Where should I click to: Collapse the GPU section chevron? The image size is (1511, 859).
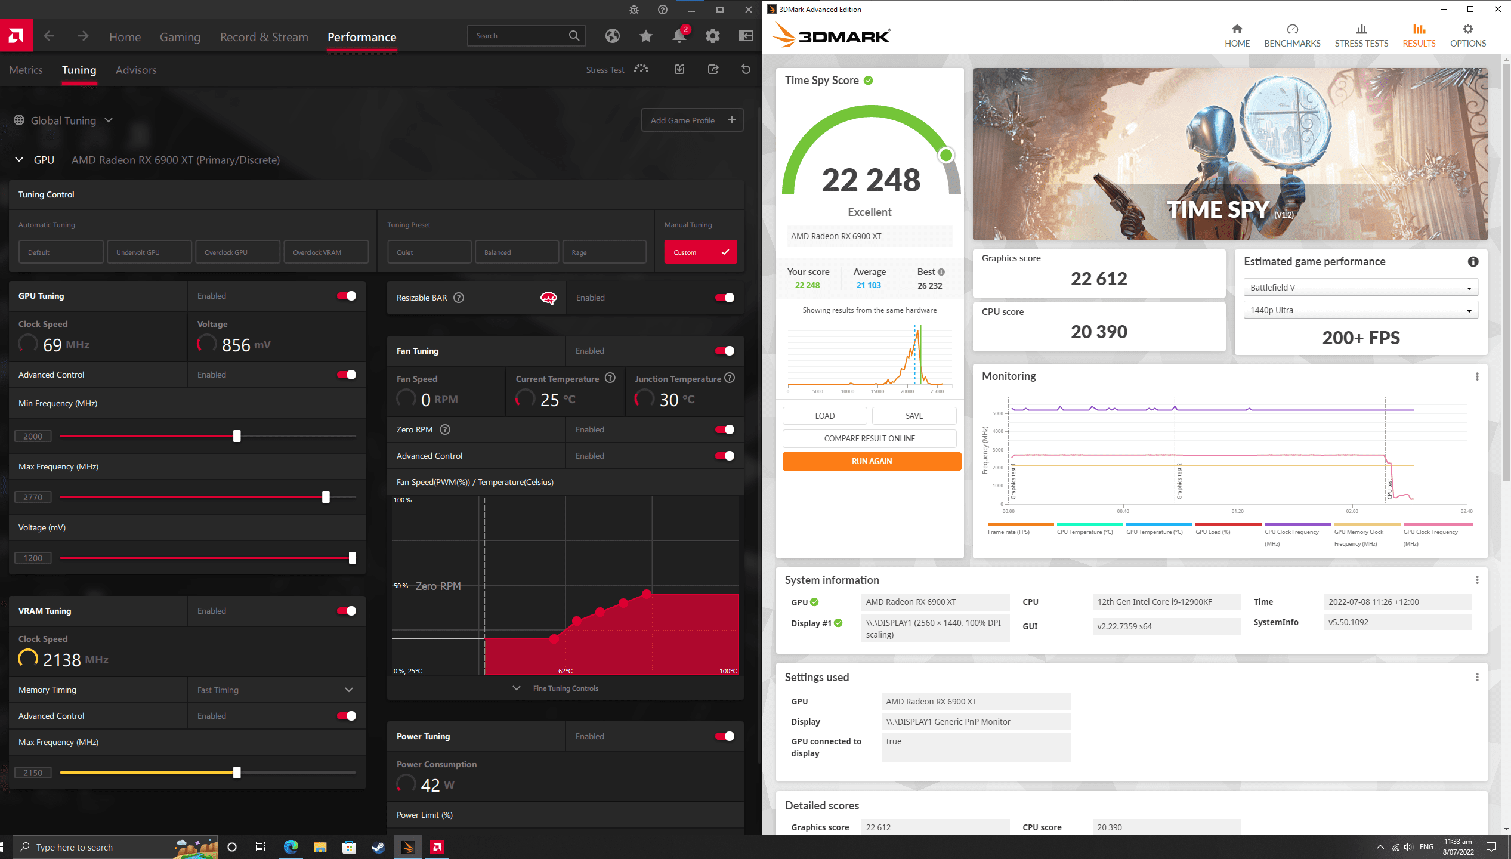tap(19, 160)
